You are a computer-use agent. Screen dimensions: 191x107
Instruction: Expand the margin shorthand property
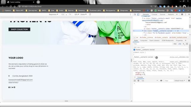coord(142,73)
